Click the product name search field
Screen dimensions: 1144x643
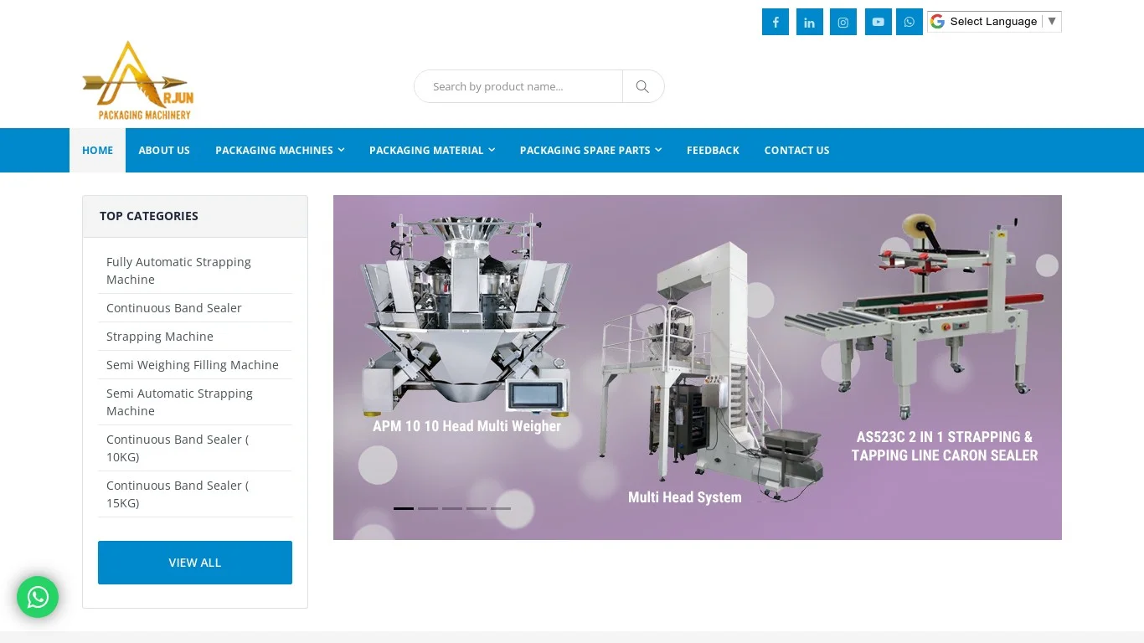519,86
